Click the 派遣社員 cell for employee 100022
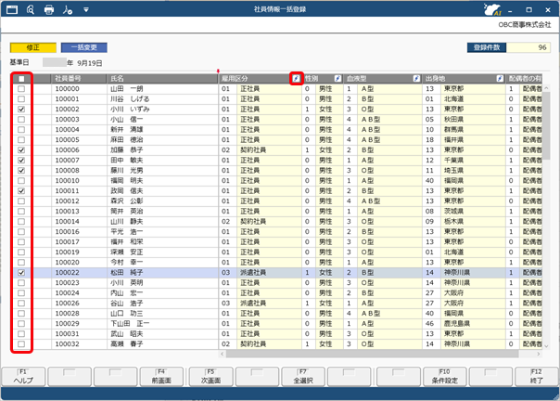 click(269, 273)
